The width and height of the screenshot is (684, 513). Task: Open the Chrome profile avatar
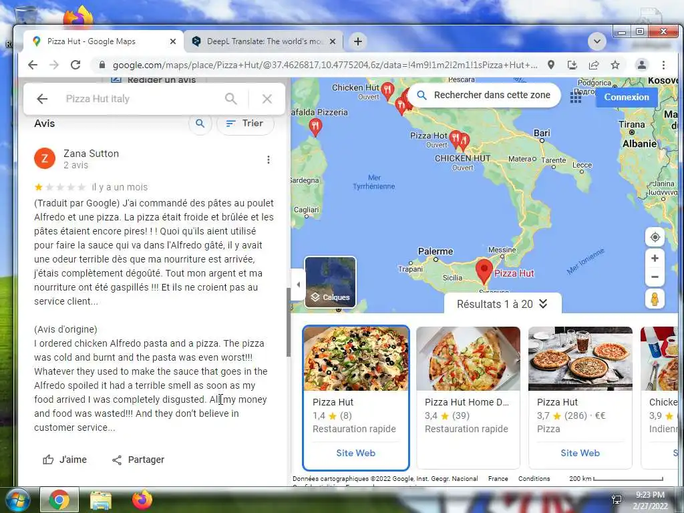(642, 65)
